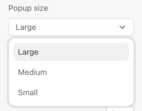Keep Large selected in the options list

tap(71, 52)
